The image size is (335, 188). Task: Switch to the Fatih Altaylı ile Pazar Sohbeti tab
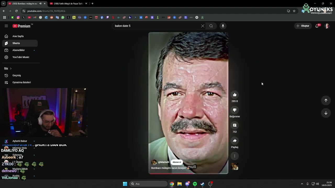69,4
